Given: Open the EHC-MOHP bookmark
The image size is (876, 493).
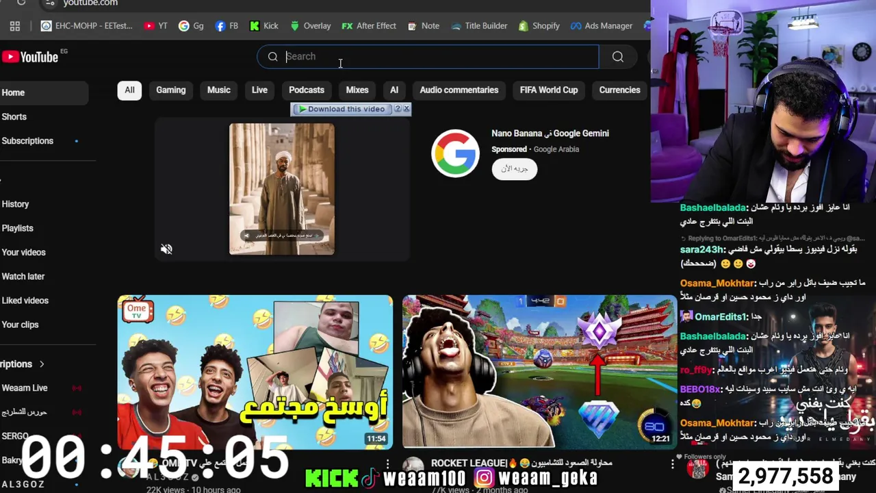Looking at the screenshot, I should click(86, 26).
